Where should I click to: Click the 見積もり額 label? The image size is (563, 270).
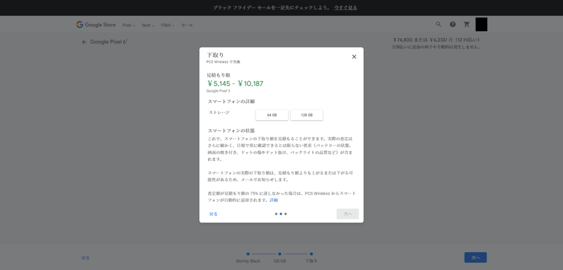[219, 75]
